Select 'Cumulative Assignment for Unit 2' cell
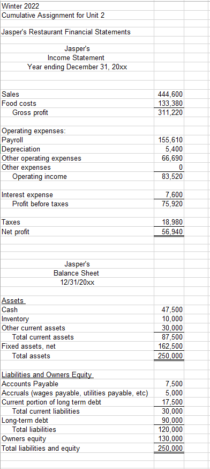This screenshot has height=469, width=210. pyautogui.click(x=77, y=15)
